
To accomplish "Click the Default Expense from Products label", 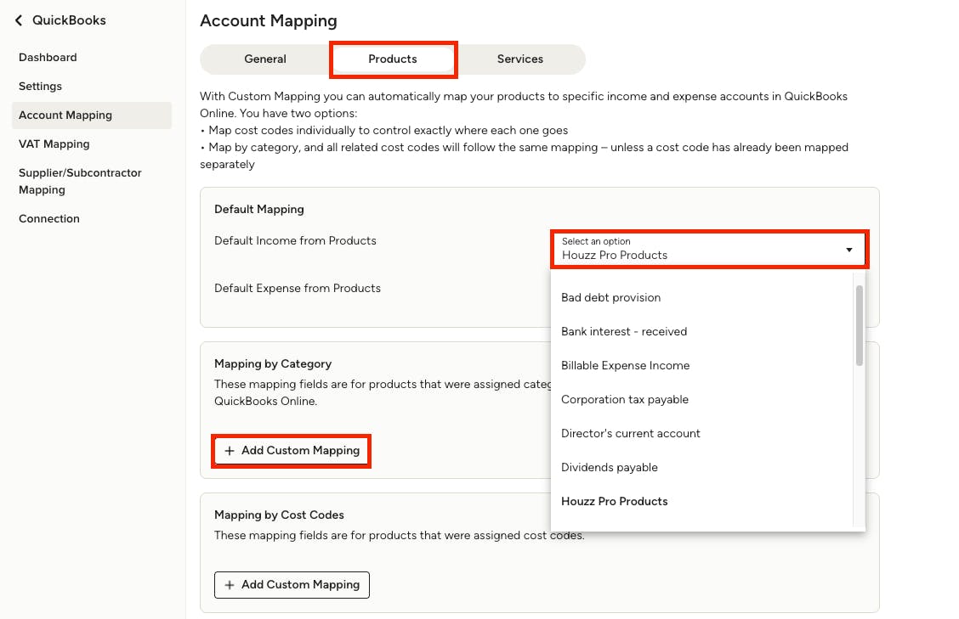I will (298, 289).
